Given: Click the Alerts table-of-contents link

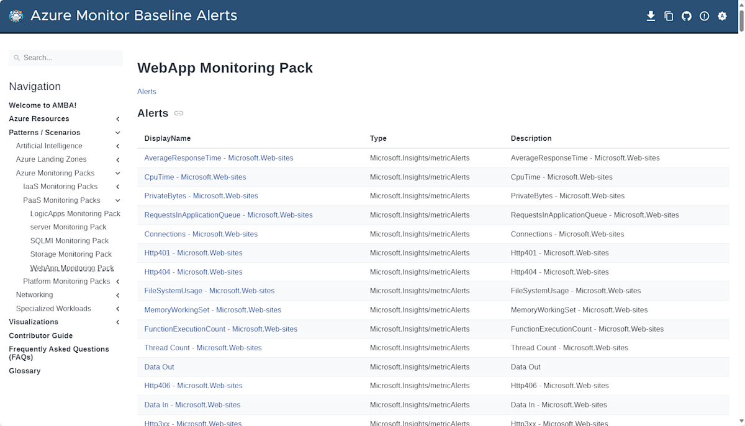Looking at the screenshot, I should (147, 91).
